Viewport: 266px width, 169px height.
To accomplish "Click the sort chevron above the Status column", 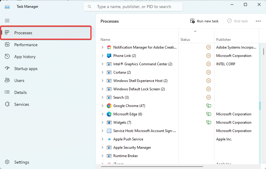I will (x=195, y=31).
